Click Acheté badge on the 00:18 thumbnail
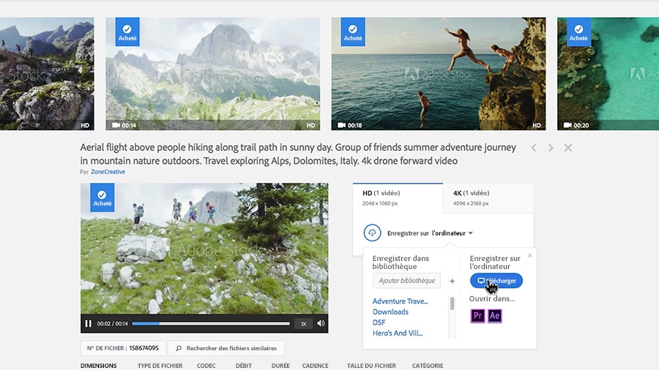Image resolution: width=659 pixels, height=370 pixels. click(353, 32)
